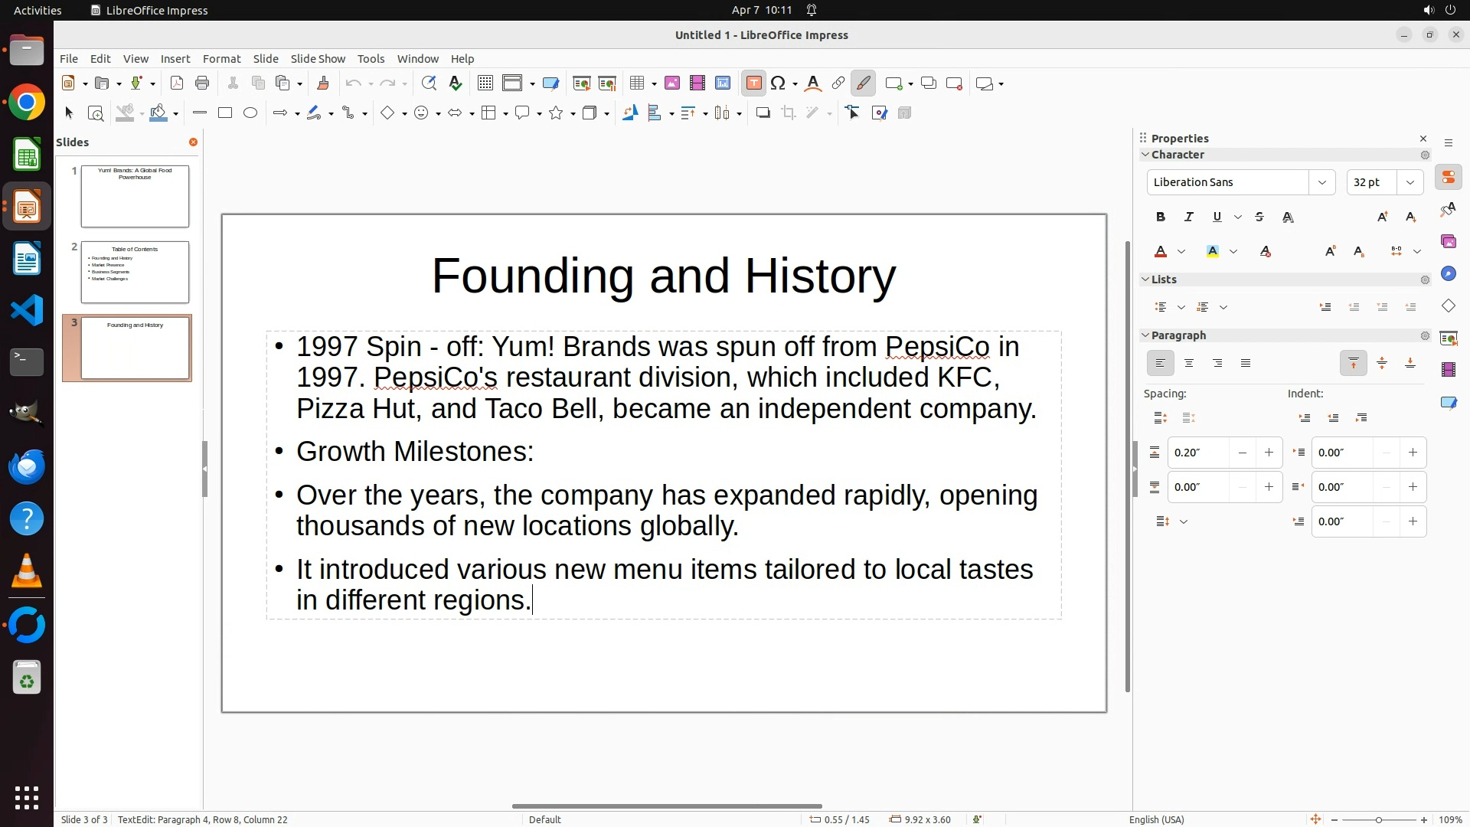Viewport: 1470px width, 827px height.
Task: Click the Bold formatting icon
Action: (1161, 217)
